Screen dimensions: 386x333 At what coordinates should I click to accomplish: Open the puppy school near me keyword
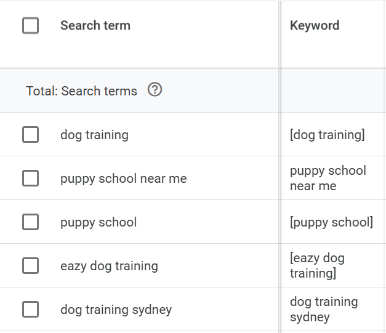point(328,178)
